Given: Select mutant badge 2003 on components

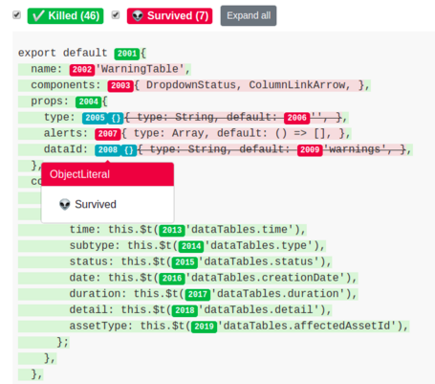Looking at the screenshot, I should (x=120, y=85).
